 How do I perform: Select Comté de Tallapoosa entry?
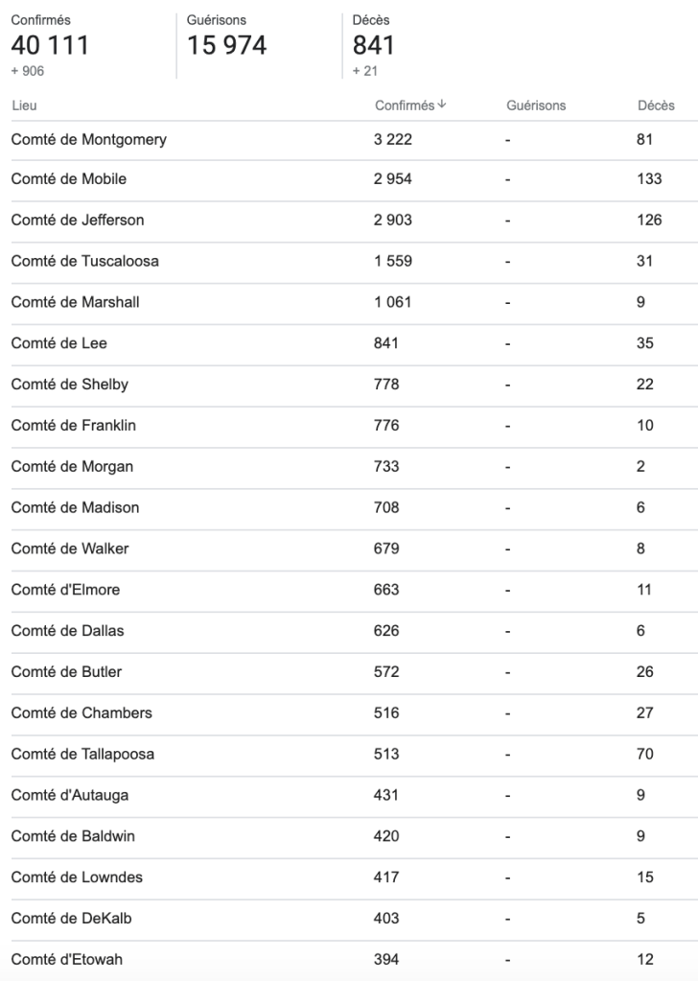82,754
